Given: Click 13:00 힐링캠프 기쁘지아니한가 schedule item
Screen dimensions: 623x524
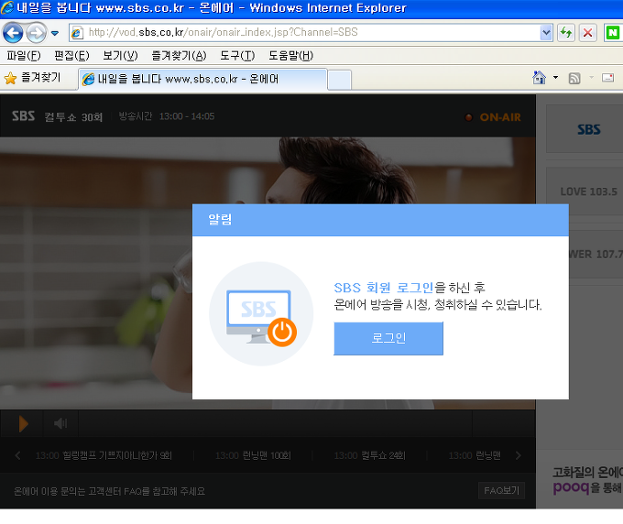Looking at the screenshot, I should (104, 455).
